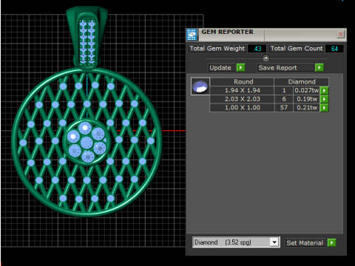Click the Total Gem Count label
This screenshot has height=266, width=355.
(x=297, y=49)
